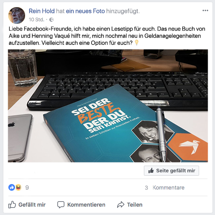Open the posted book photo
The height and width of the screenshot is (215, 215).
108,106
